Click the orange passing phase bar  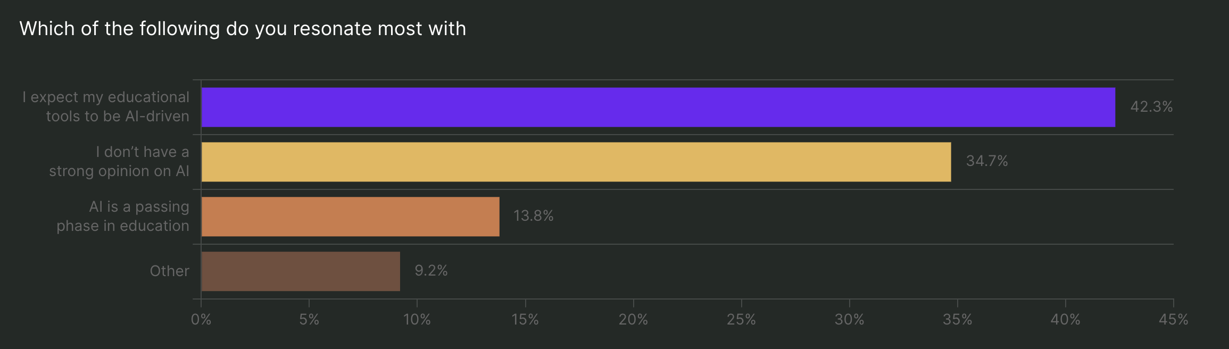351,217
